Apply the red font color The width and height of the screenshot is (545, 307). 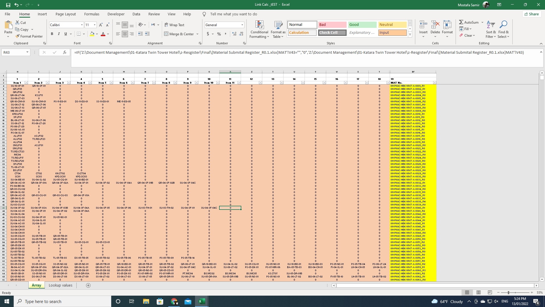pyautogui.click(x=103, y=34)
